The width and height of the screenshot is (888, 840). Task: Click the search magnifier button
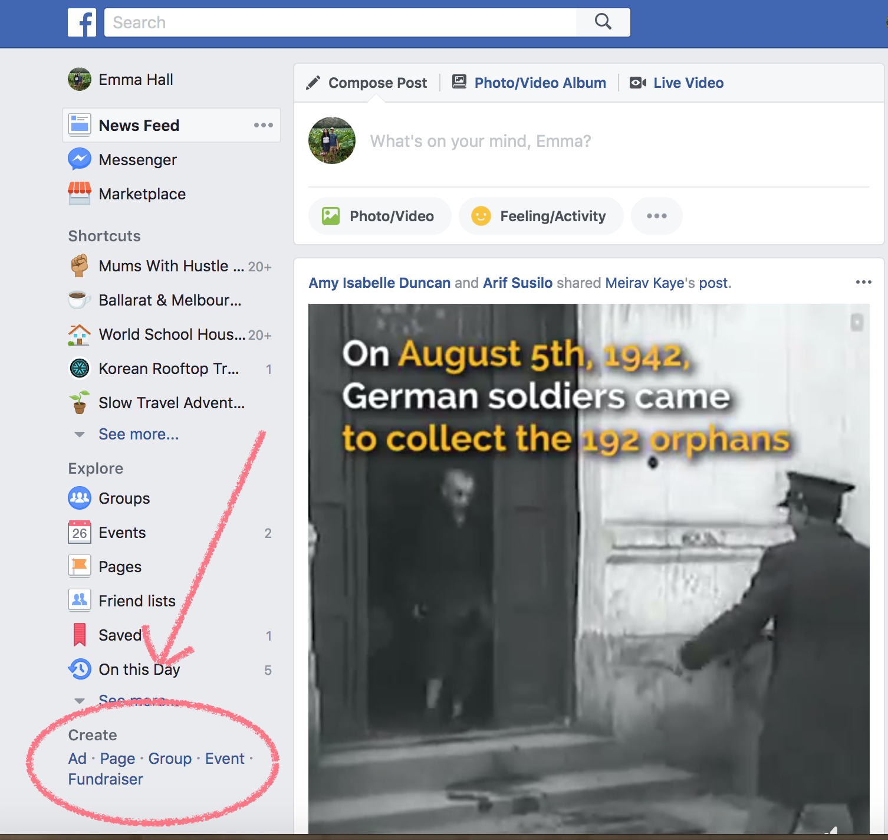(x=603, y=22)
